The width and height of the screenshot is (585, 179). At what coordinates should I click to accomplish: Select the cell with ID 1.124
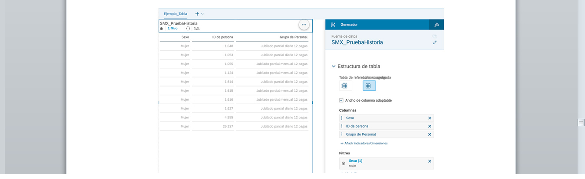pos(229,73)
